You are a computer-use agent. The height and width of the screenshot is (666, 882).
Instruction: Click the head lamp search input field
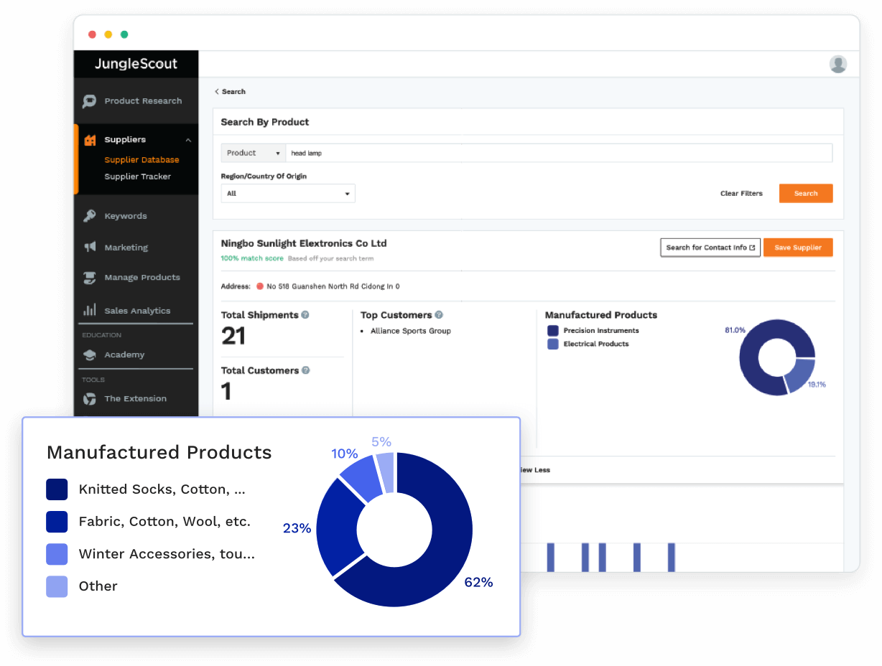coord(558,153)
